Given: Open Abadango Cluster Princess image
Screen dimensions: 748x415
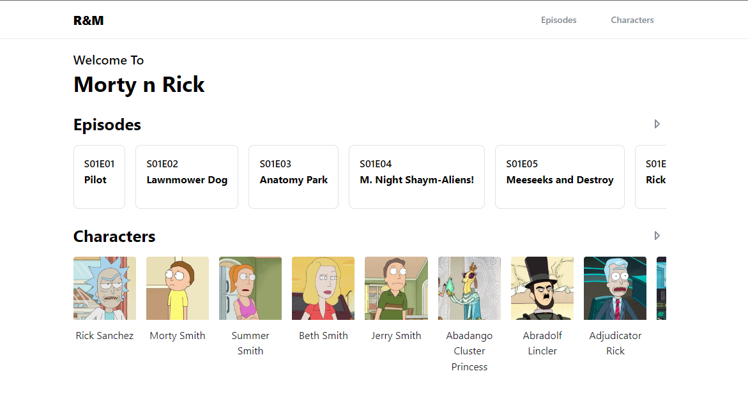Looking at the screenshot, I should [469, 288].
